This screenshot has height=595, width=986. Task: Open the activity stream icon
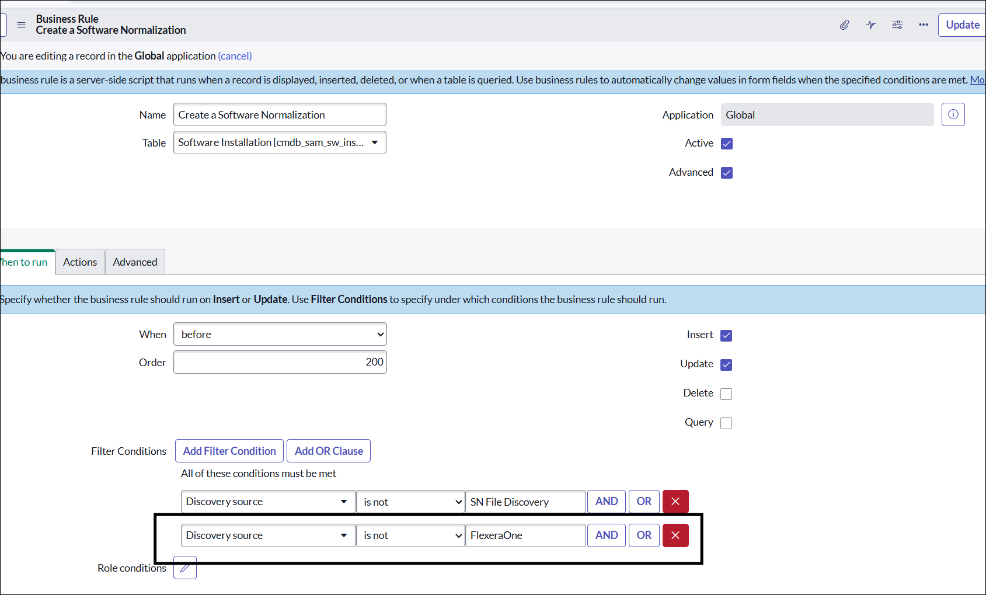871,25
